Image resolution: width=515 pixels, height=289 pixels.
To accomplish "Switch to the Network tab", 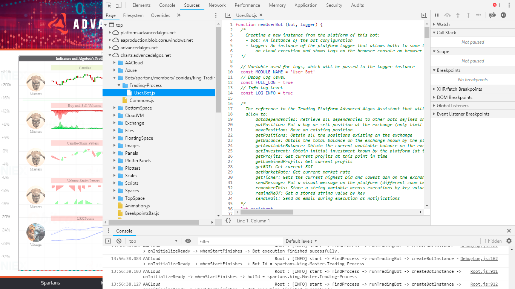I will coord(217,5).
